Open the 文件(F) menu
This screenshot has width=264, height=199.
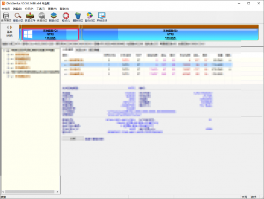(x=6, y=9)
